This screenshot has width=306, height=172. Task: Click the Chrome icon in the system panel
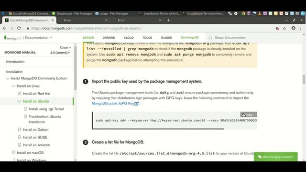[x=243, y=13]
